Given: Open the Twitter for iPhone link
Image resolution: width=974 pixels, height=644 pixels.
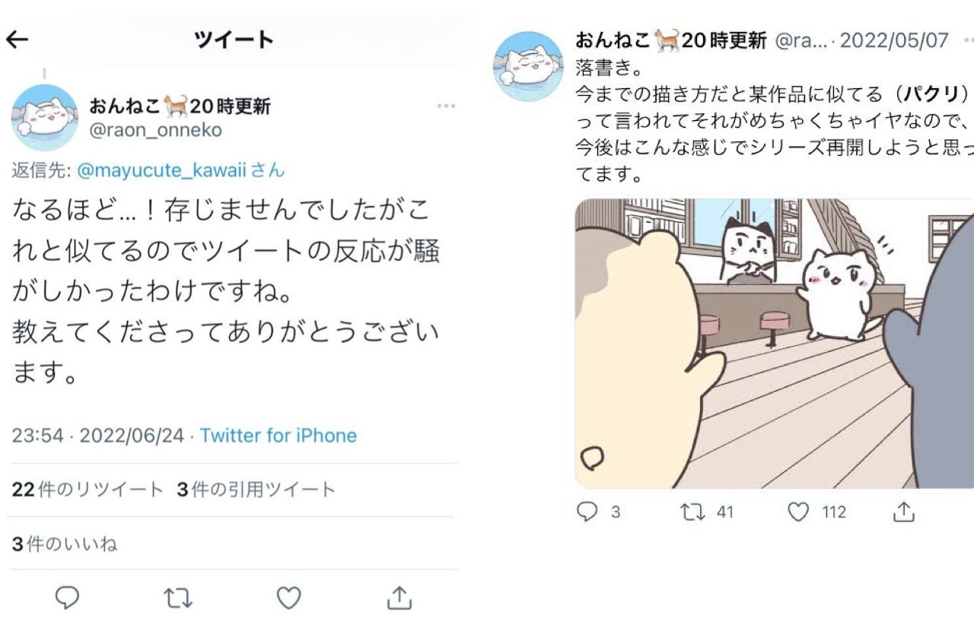Looking at the screenshot, I should [x=278, y=436].
